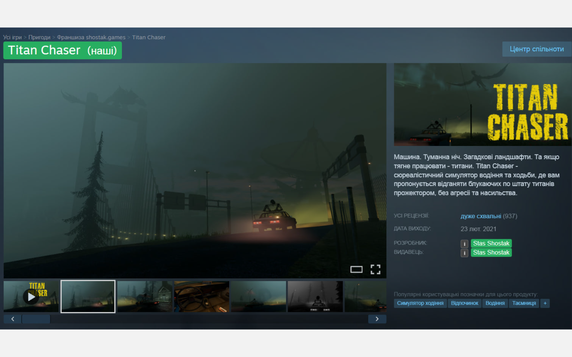The width and height of the screenshot is (572, 357).
Task: Open Франшиза shostak.games breadcrumb link
Action: (91, 37)
